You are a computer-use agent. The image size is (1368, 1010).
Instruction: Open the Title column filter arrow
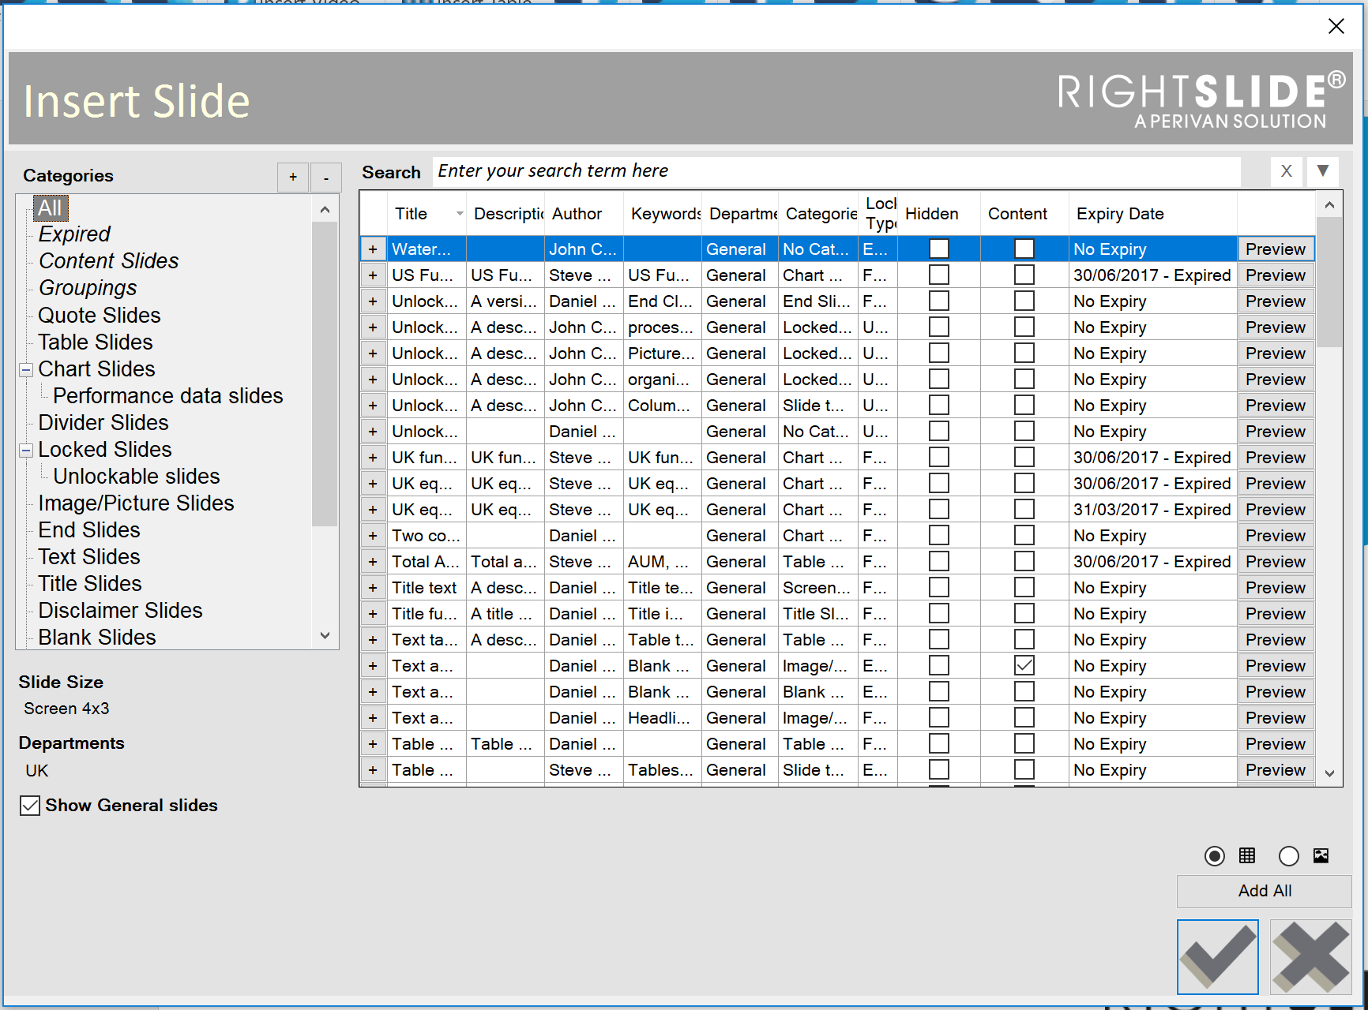pos(460,214)
